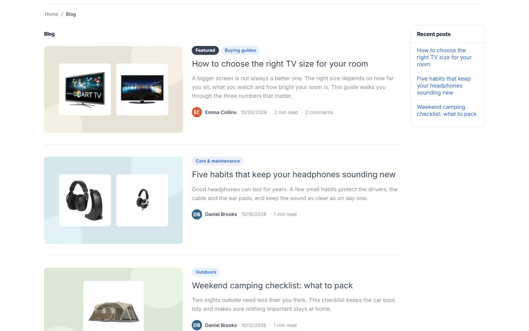
Task: Open the recent post about weekend camping
Action: (x=447, y=110)
